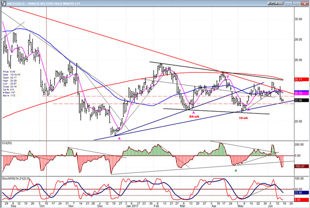This screenshot has width=310, height=208.
Task: Click the chart window icon in title bar
Action: [3, 4]
